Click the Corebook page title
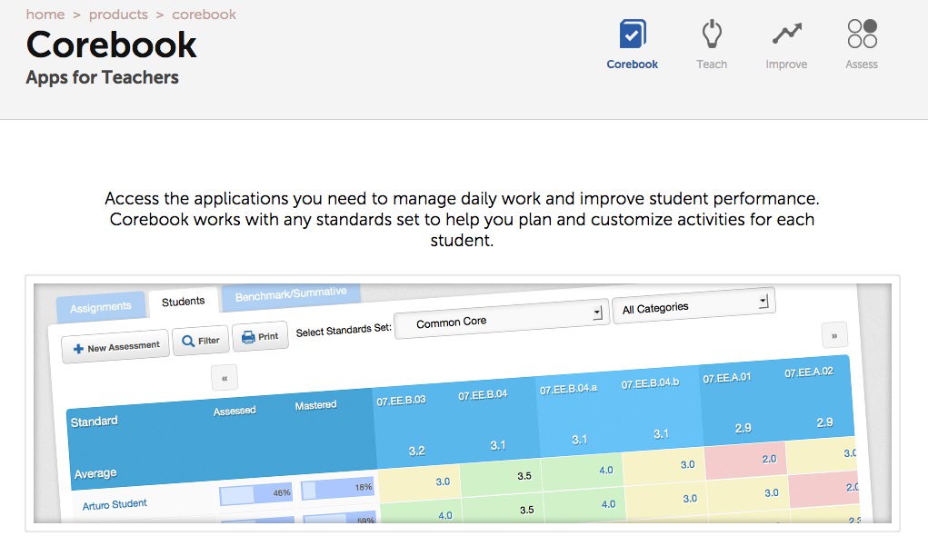The image size is (928, 546). pos(111,45)
